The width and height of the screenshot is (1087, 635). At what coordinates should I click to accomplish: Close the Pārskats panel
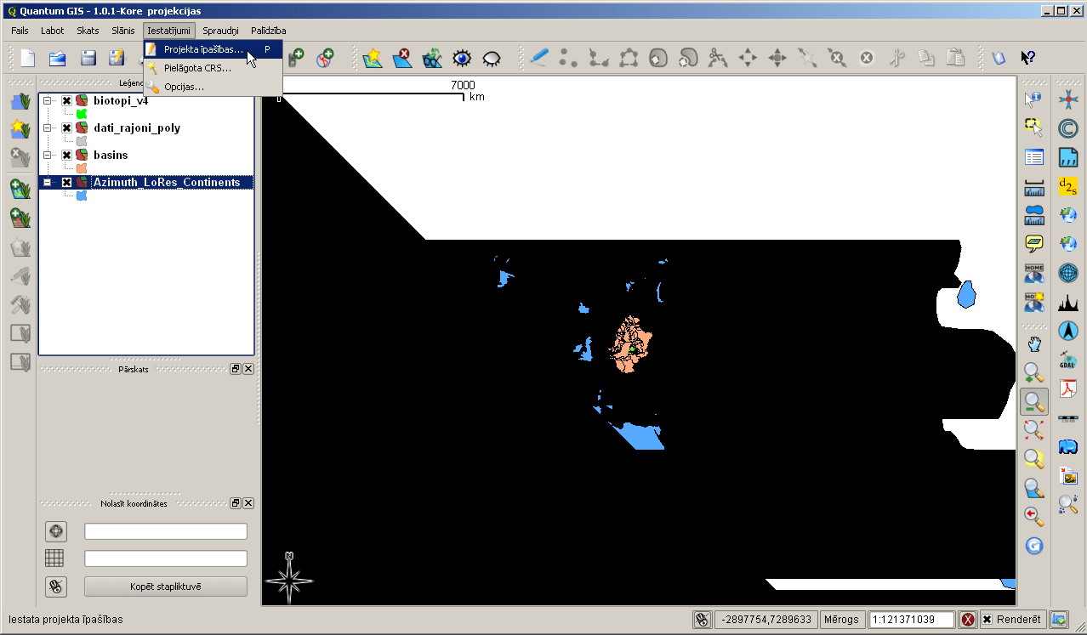[x=248, y=369]
